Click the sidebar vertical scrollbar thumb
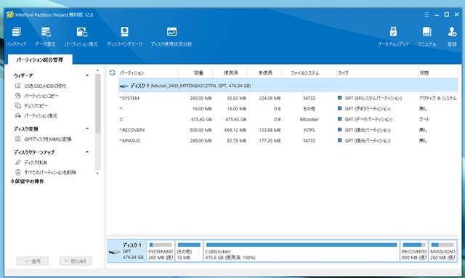 pos(98,103)
